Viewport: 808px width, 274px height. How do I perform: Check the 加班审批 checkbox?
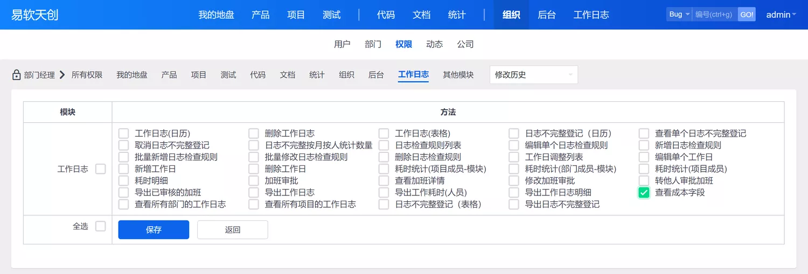(254, 181)
